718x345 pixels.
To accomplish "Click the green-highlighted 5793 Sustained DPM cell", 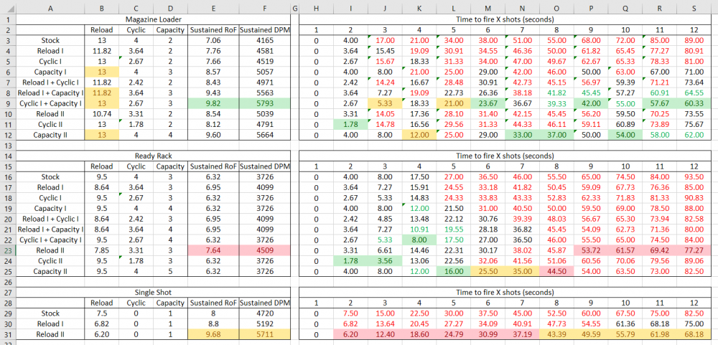I will pyautogui.click(x=264, y=103).
